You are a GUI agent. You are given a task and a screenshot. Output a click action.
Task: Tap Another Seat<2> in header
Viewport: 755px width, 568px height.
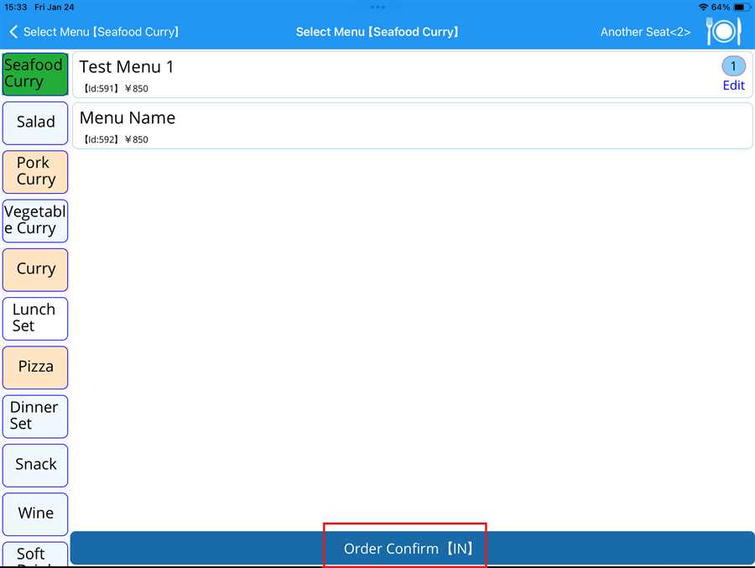645,32
